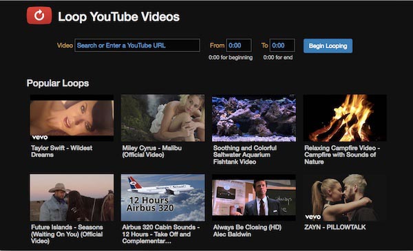Viewport: 413px width, 251px height.
Task: Click the Video label beside the search field
Action: pyautogui.click(x=65, y=45)
